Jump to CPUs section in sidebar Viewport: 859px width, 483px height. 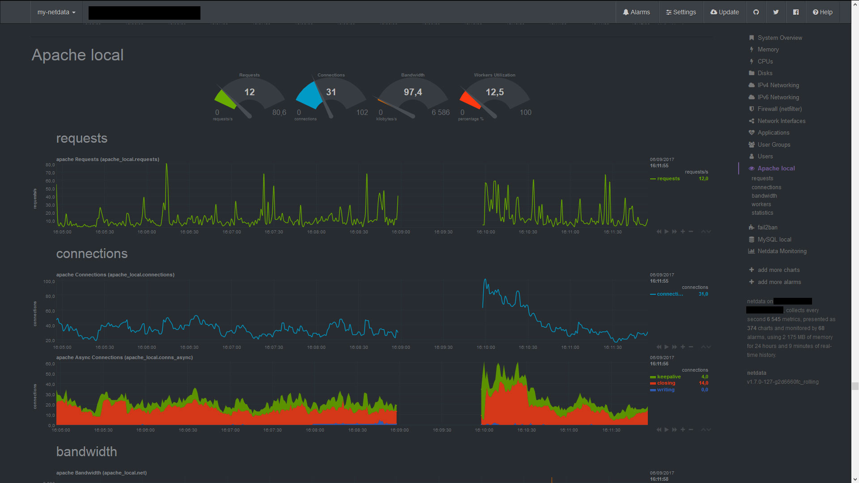click(x=765, y=62)
